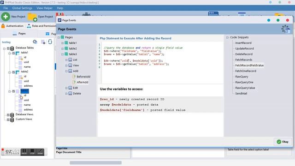The height and width of the screenshot is (166, 295).
Task: Click the table1 page icon in Page Events
Action: (x=66, y=43)
